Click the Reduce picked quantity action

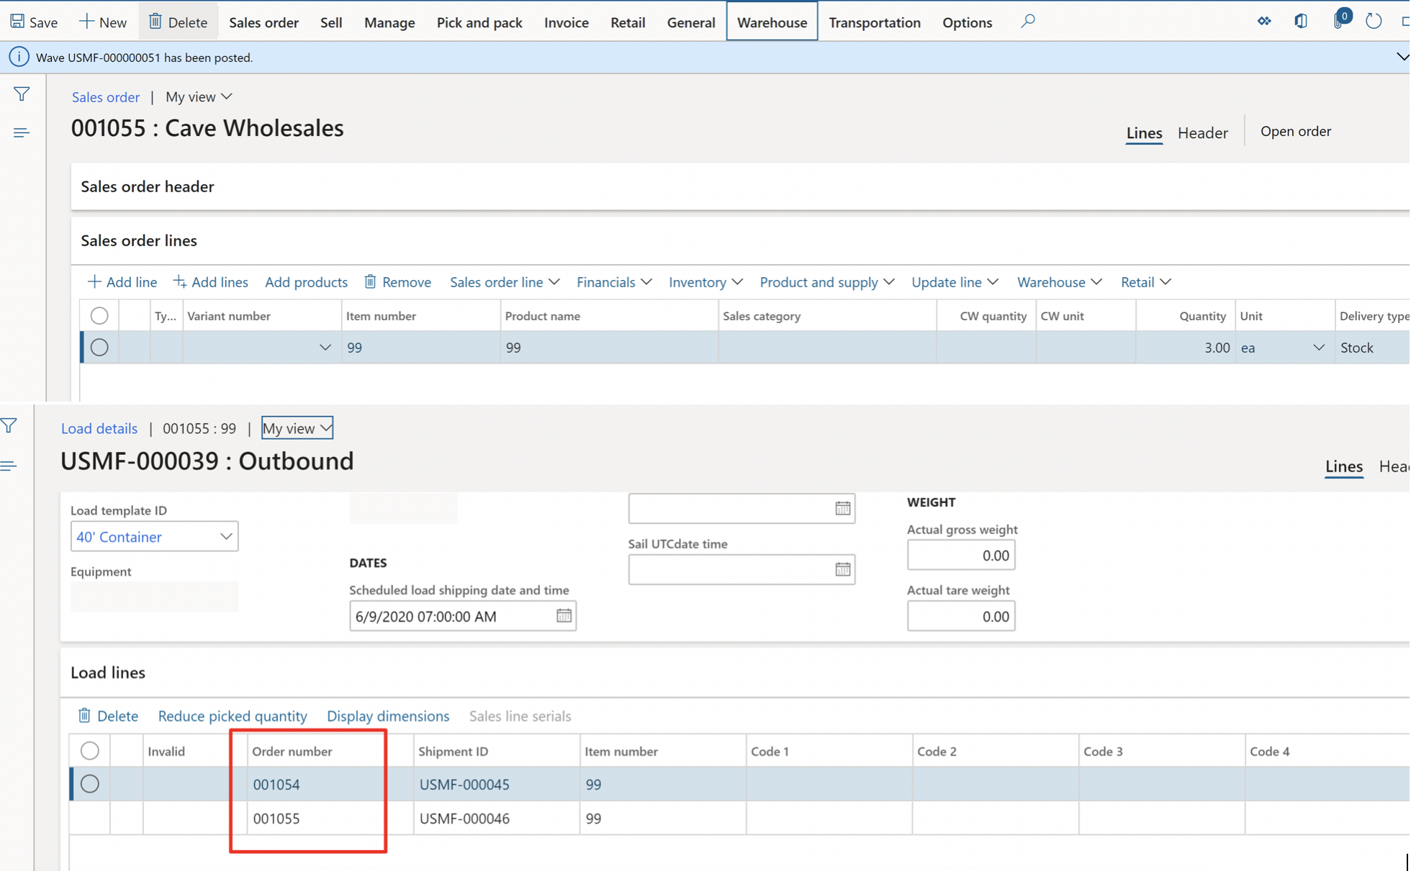233,716
